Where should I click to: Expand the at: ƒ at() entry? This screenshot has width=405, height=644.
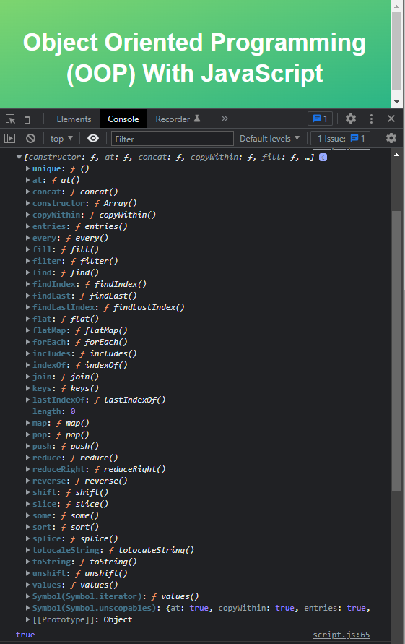tap(27, 180)
